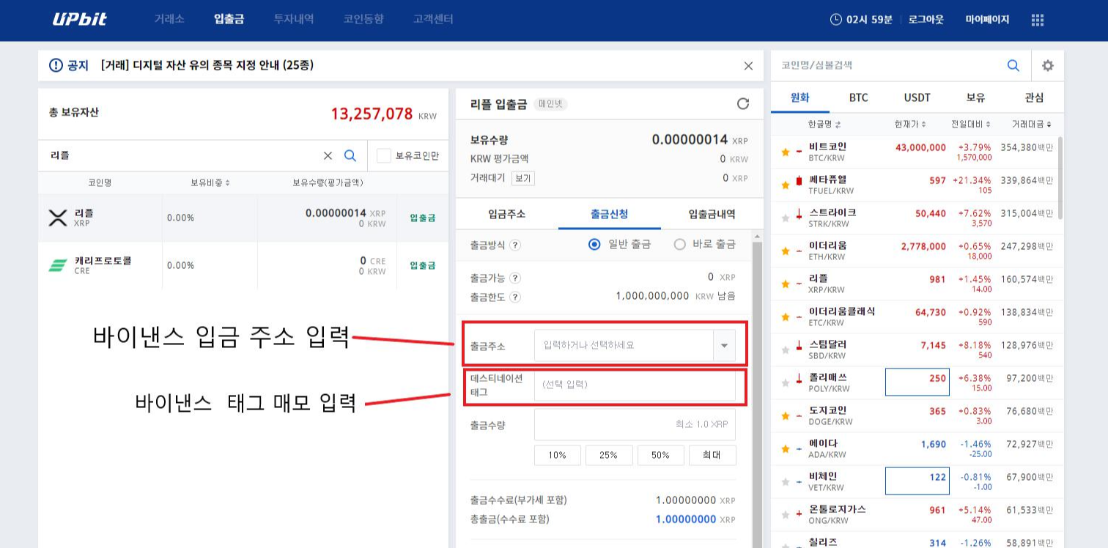Toggle favorite star for 이더리움
This screenshot has width=1108, height=548.
(785, 251)
